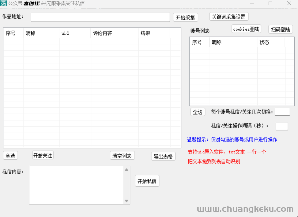
Task: Choose cookies登陆 login option
Action: coord(246,29)
